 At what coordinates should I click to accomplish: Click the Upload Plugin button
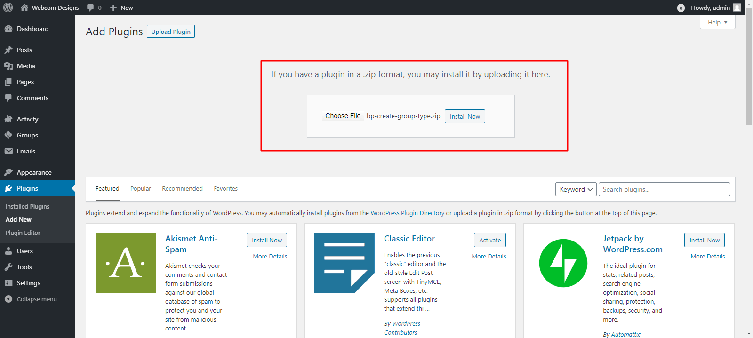point(171,32)
